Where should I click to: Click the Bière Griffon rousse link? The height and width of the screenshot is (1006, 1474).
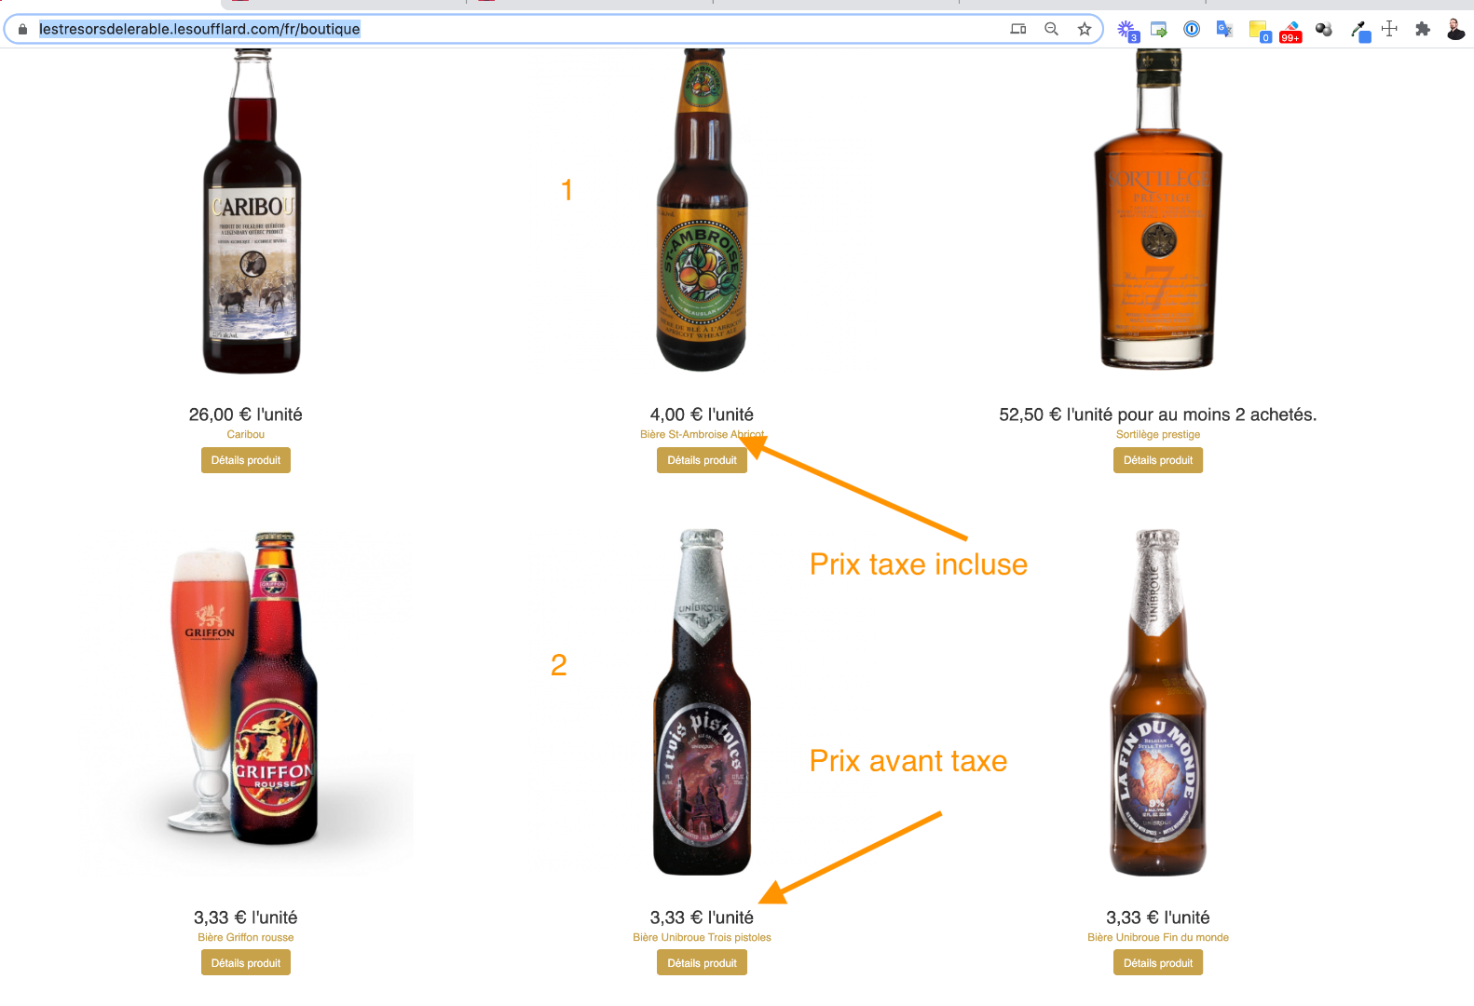[246, 937]
